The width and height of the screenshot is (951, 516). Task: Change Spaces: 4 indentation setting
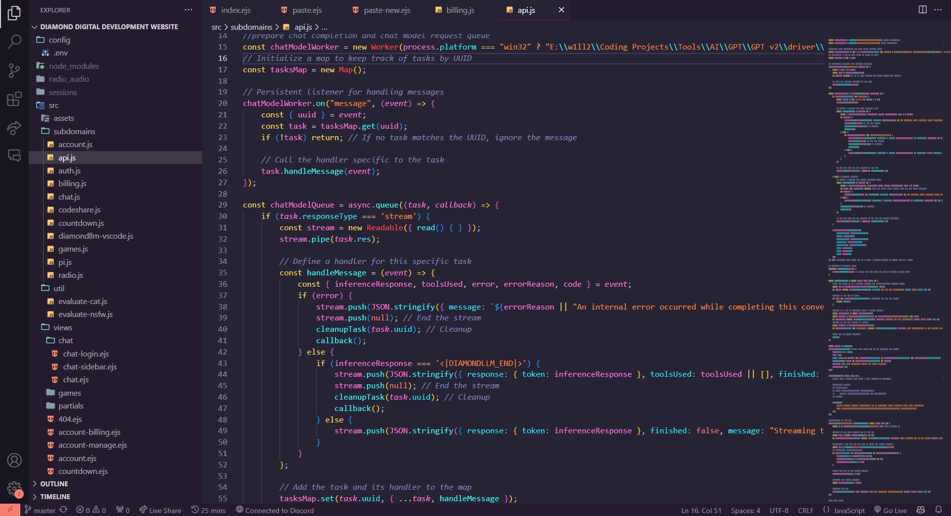point(745,510)
